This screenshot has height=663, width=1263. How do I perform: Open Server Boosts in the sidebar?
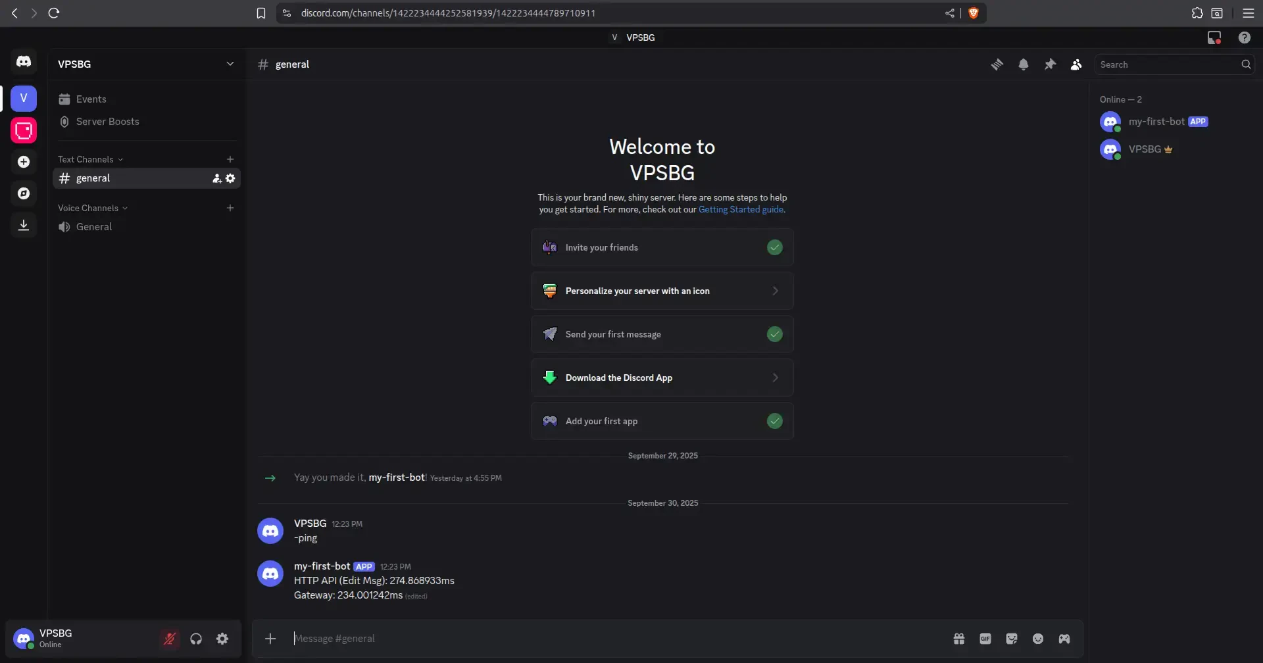[107, 122]
